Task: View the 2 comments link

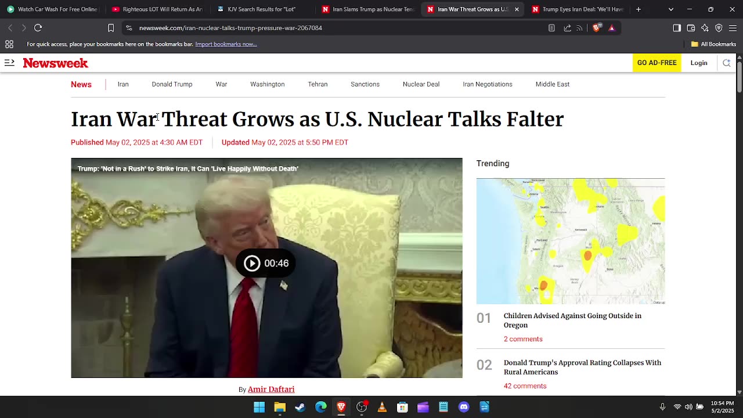Action: [523, 339]
